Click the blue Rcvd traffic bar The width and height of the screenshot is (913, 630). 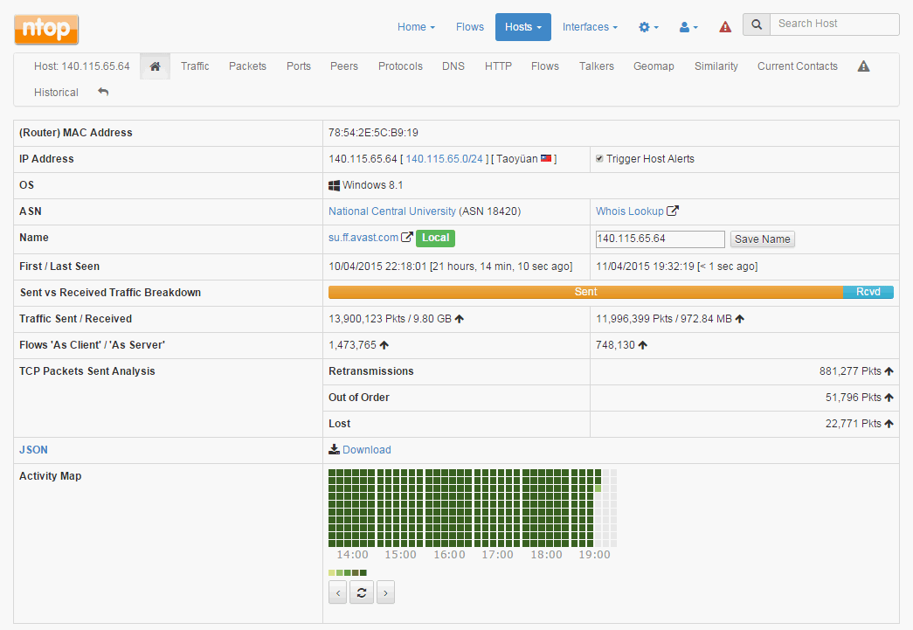868,293
